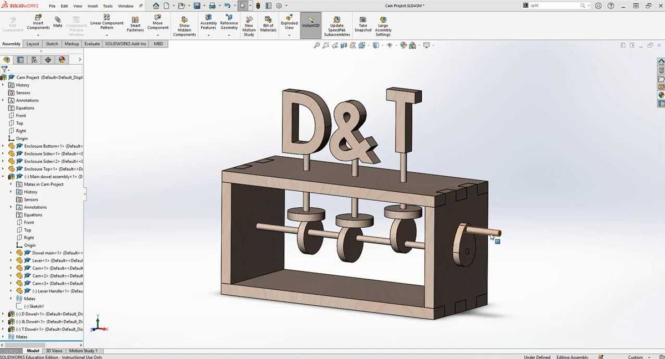Viewport: 665px width, 359px height.
Task: Click Smart Fasteners icon
Action: (135, 23)
